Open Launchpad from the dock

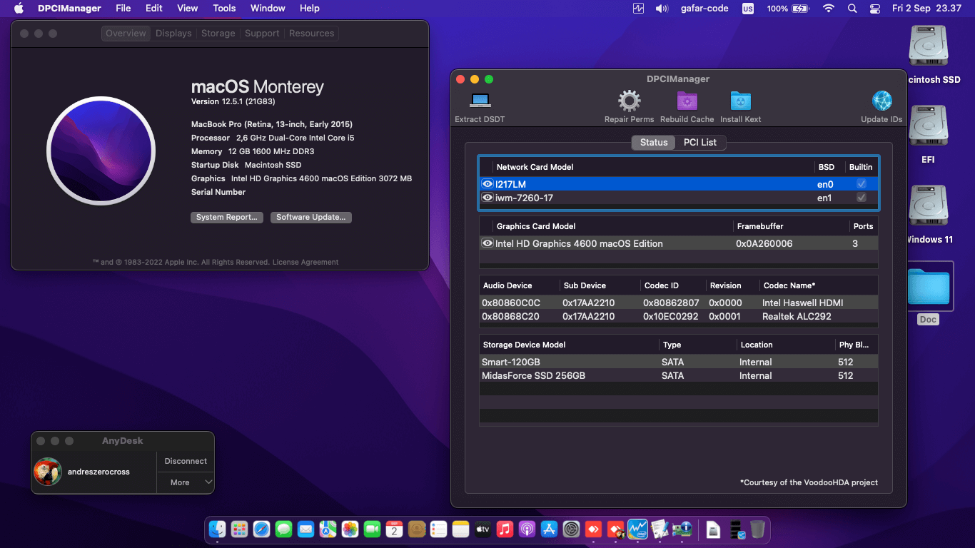[239, 529]
